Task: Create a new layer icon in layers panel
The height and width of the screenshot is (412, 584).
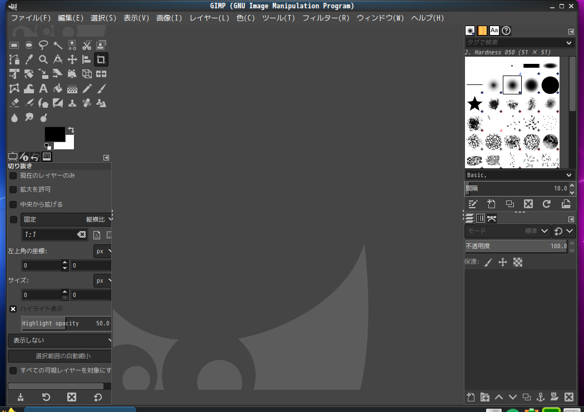Action: pyautogui.click(x=471, y=397)
